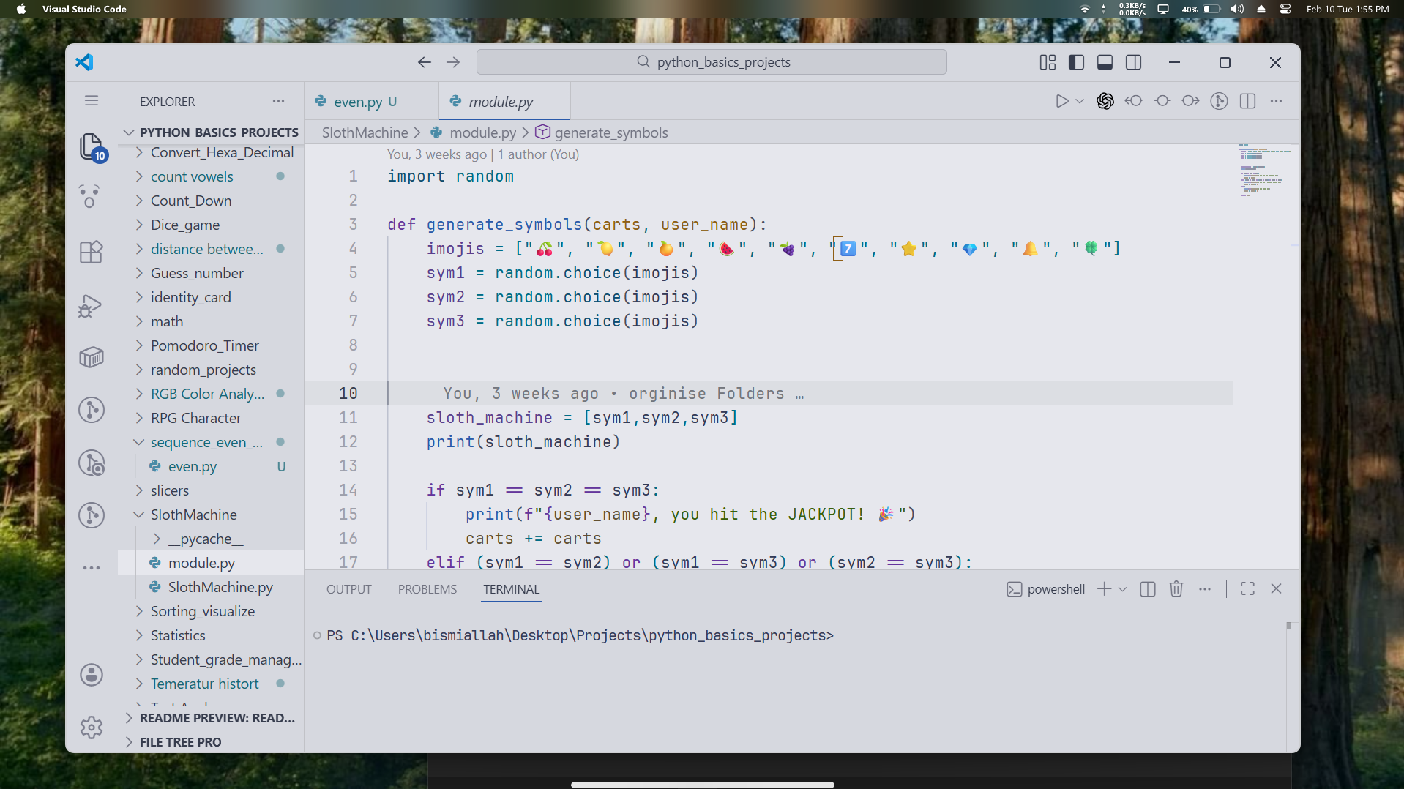Toggle primary side bar visibility
1404x789 pixels.
pyautogui.click(x=1076, y=62)
